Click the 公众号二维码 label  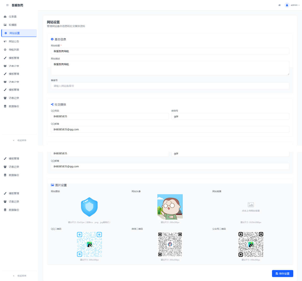click(219, 229)
